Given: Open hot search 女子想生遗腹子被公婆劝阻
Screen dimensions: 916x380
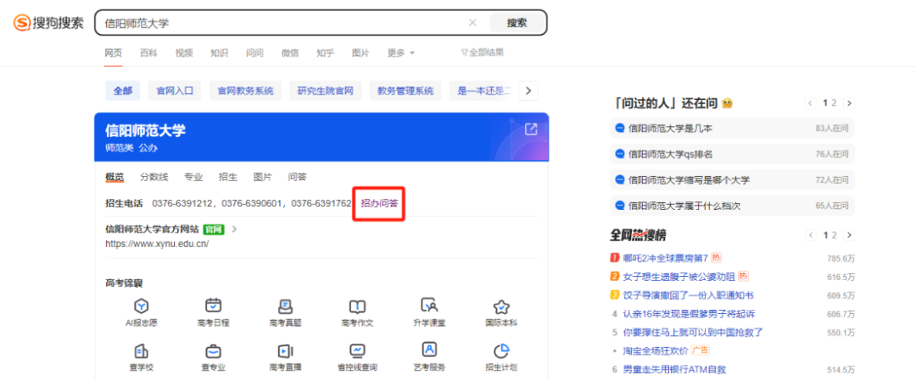Looking at the screenshot, I should [679, 276].
